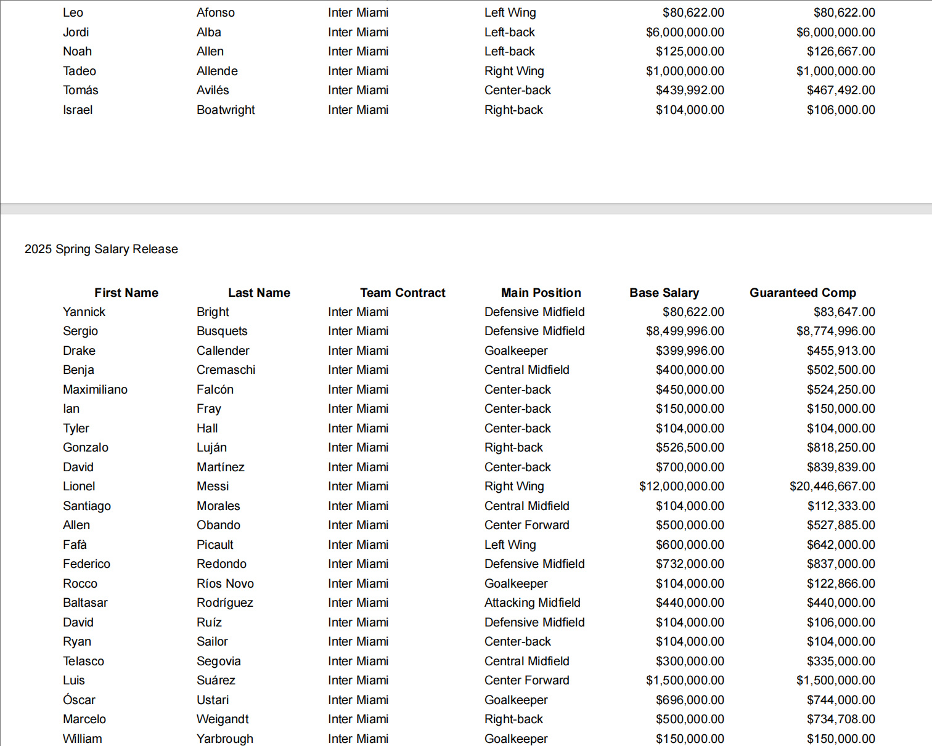The width and height of the screenshot is (932, 746).
Task: Select the first name "Gonzalo"
Action: [86, 447]
